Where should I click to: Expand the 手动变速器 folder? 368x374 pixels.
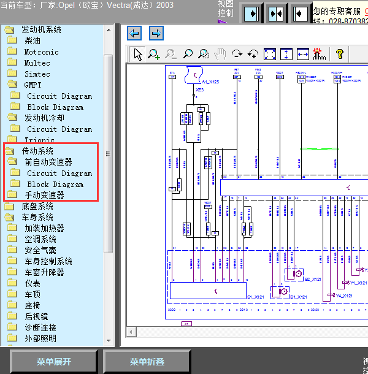pyautogui.click(x=12, y=194)
